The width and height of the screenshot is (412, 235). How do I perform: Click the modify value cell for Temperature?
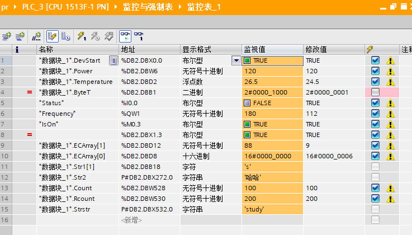click(x=334, y=82)
